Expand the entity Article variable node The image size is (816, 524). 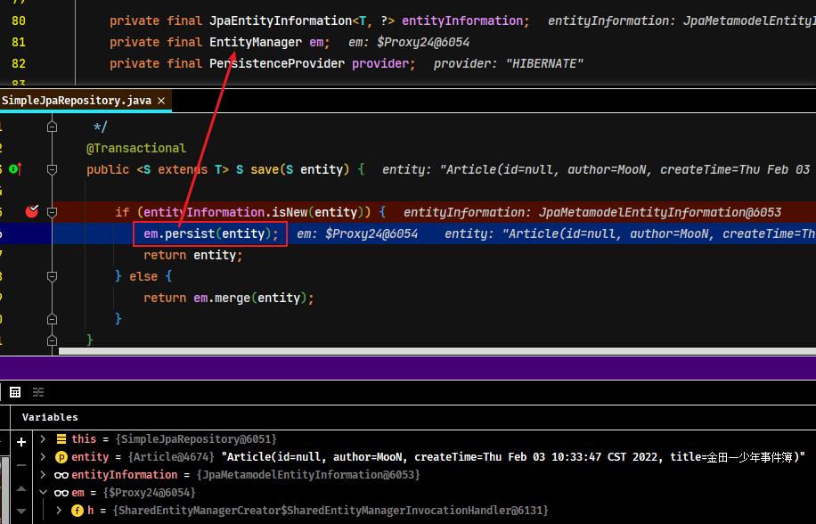click(x=43, y=457)
